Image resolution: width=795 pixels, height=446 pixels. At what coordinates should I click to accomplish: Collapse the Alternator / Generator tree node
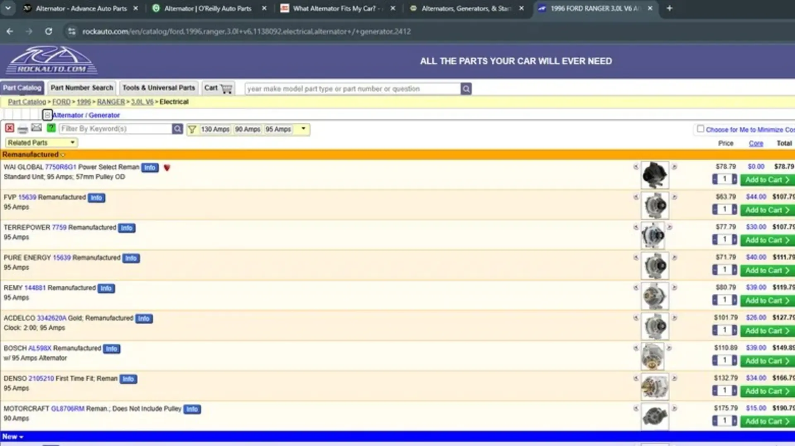pos(47,115)
